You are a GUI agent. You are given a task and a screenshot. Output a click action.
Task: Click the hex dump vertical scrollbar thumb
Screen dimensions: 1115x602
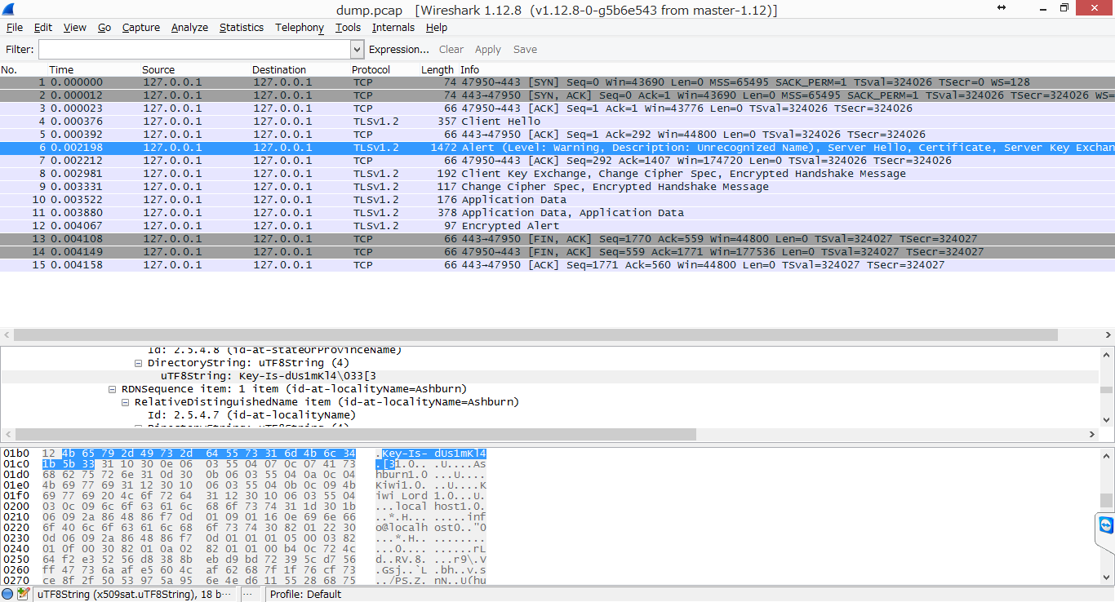1107,500
